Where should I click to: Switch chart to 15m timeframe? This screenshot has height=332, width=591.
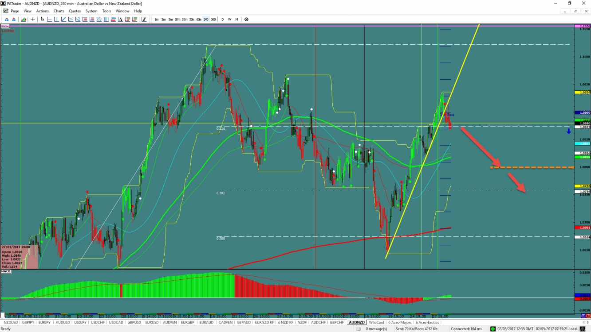(185, 19)
